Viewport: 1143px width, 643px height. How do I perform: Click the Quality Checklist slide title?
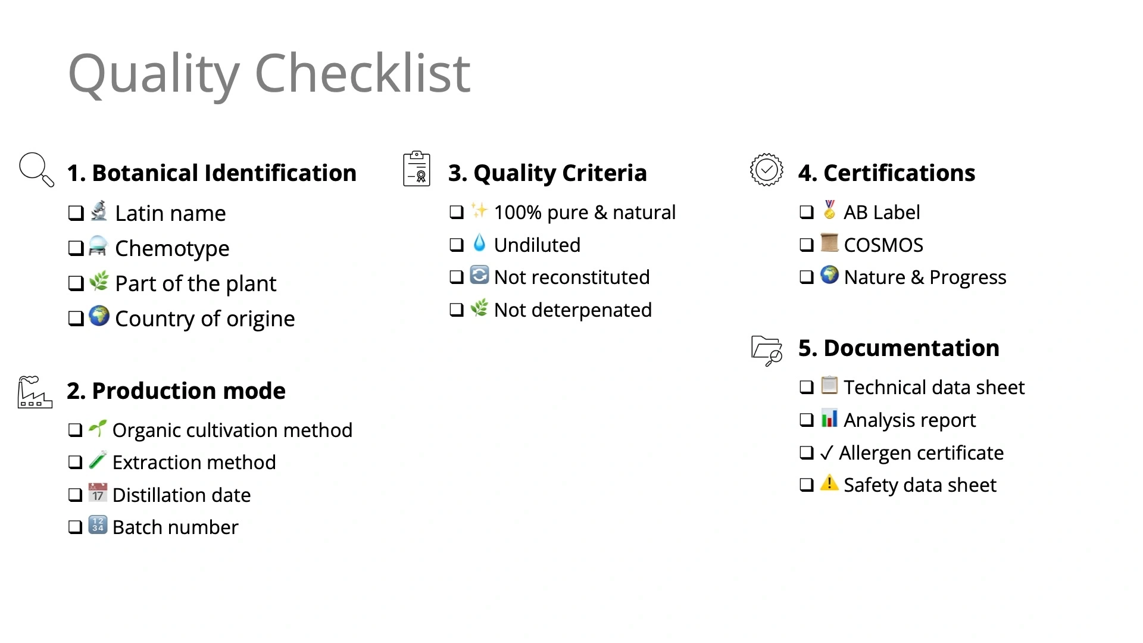tap(269, 74)
